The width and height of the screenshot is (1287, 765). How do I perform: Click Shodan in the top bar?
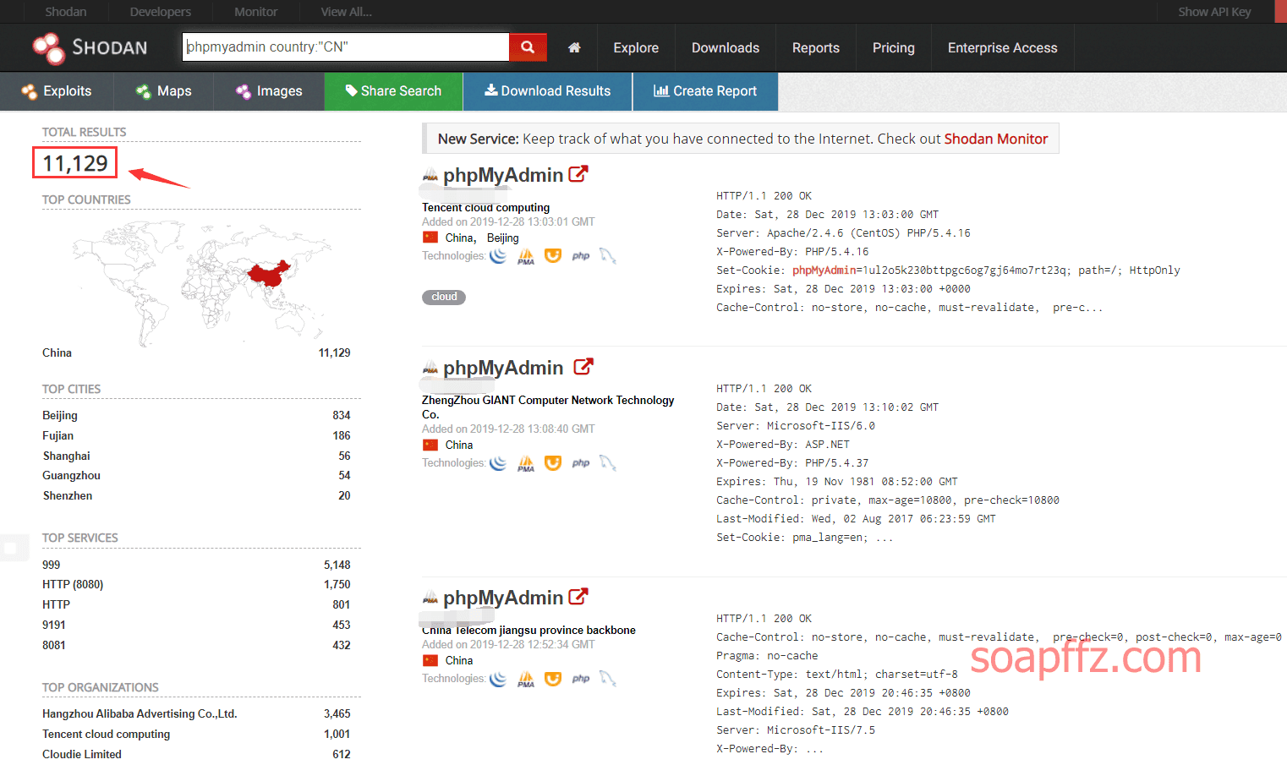(x=66, y=12)
